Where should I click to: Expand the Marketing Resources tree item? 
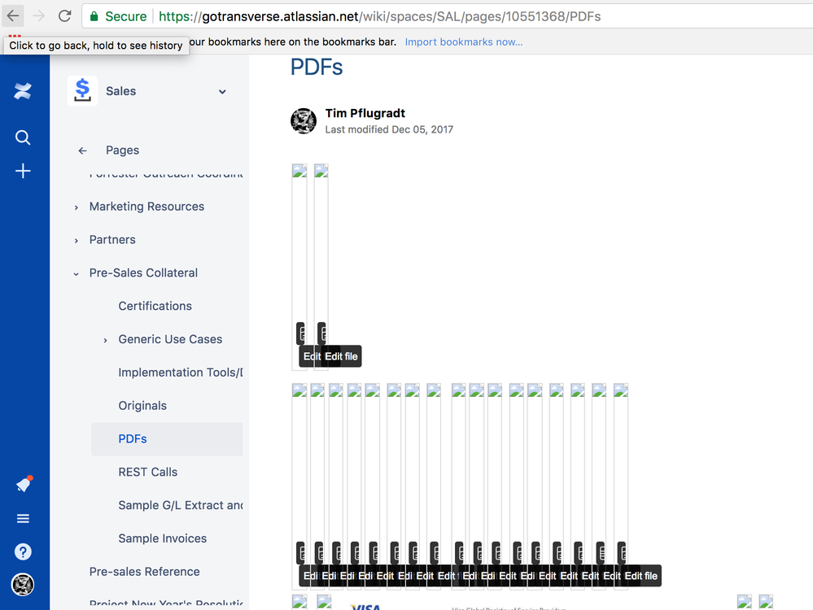(x=76, y=207)
